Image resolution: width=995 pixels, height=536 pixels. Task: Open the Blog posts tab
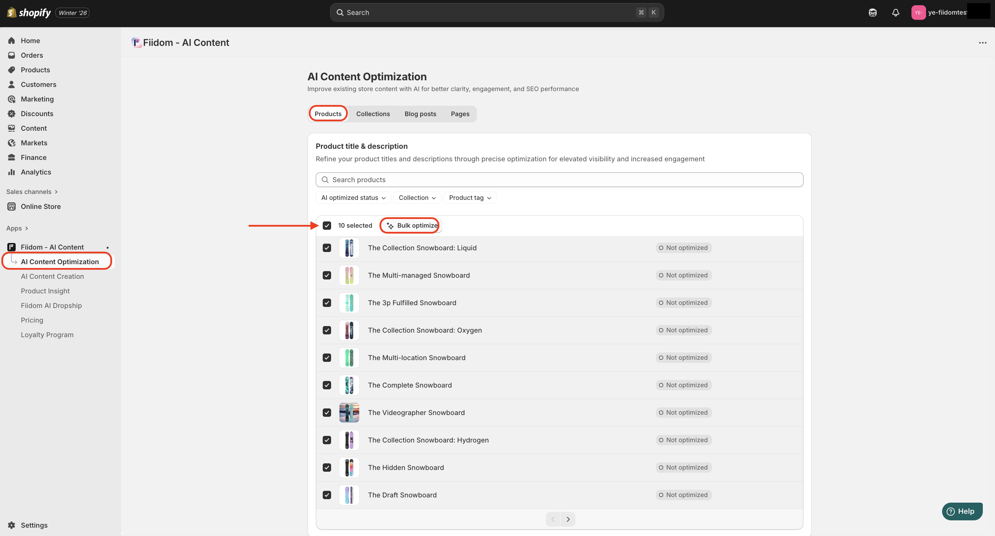coord(420,114)
